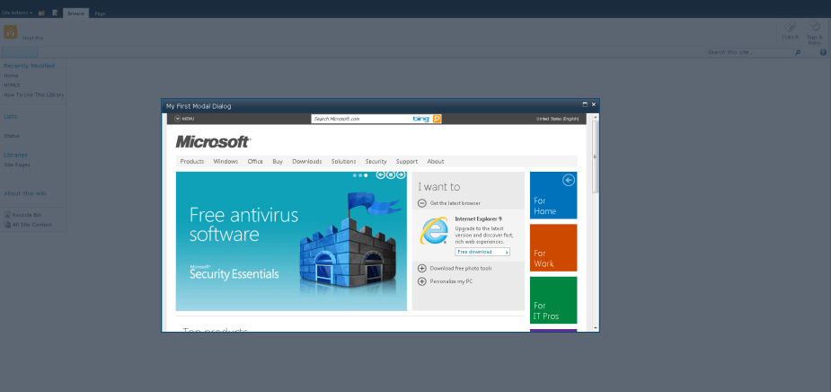Pause the banner slideshow
Viewport: 831px width, 392px height.
pos(391,174)
